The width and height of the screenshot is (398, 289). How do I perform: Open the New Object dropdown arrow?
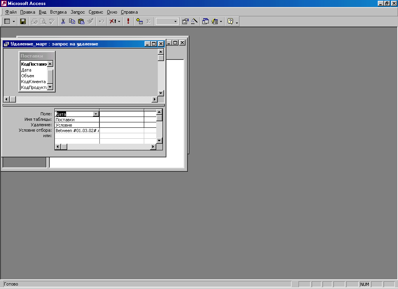point(221,22)
